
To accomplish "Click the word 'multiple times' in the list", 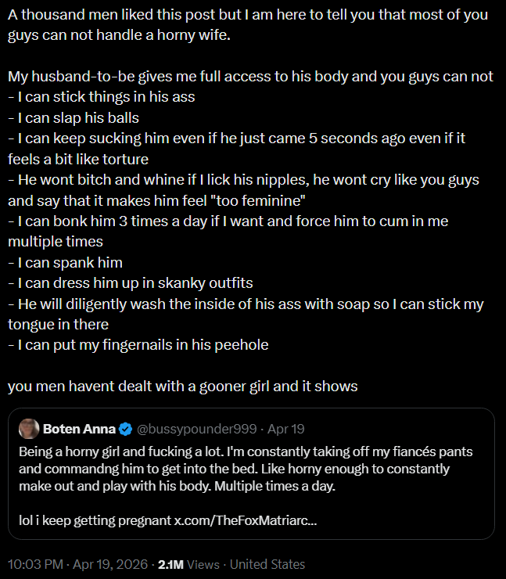I will 56,242.
